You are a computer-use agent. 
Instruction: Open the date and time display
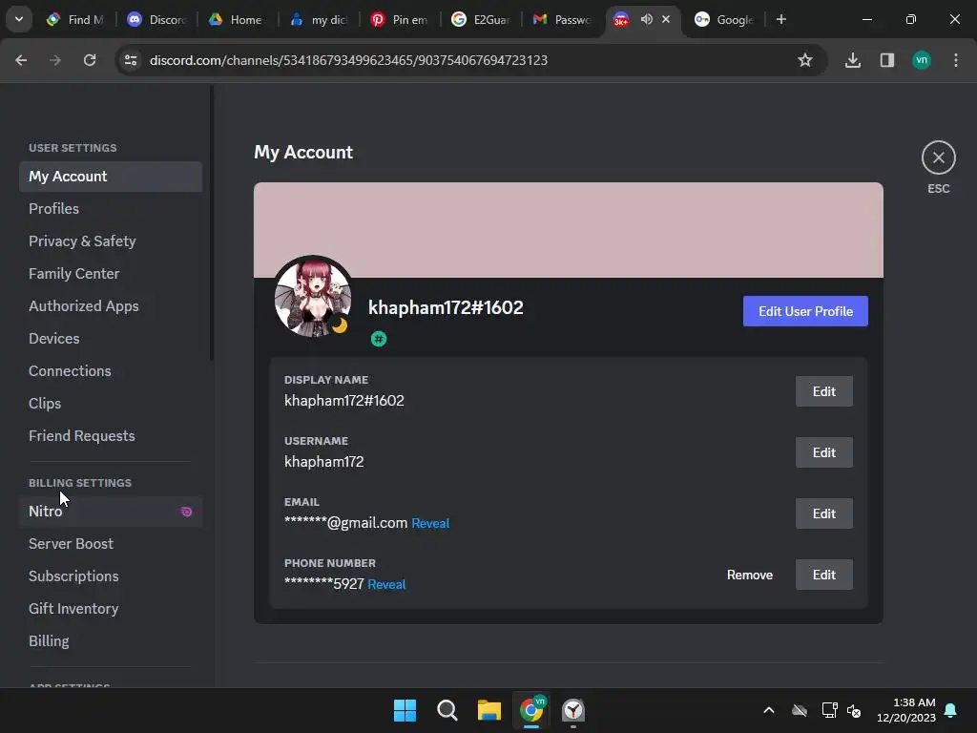click(x=906, y=710)
